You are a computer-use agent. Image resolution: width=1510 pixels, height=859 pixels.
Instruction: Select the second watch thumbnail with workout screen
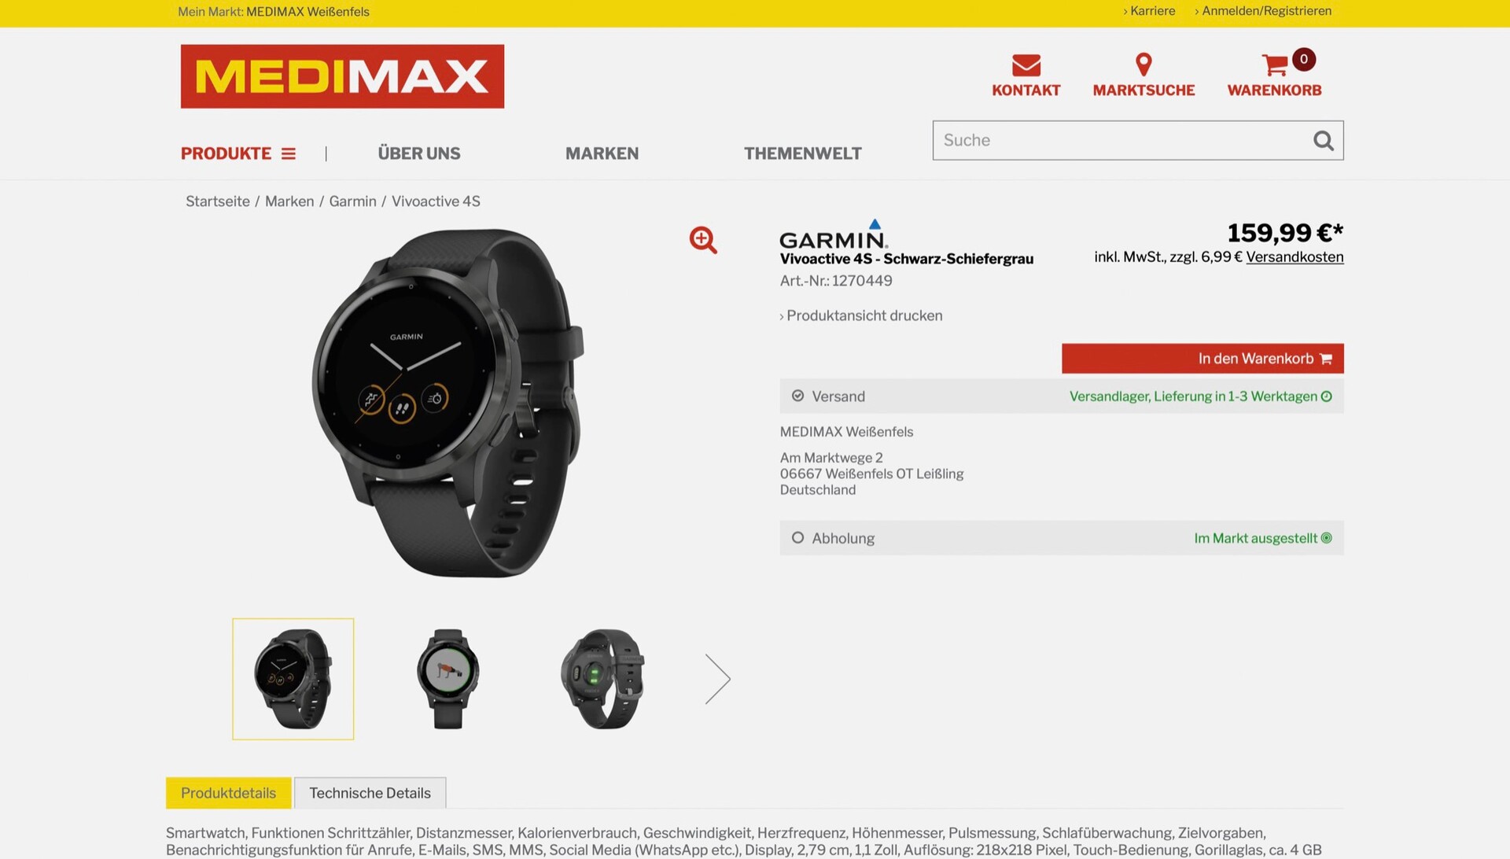coord(448,679)
